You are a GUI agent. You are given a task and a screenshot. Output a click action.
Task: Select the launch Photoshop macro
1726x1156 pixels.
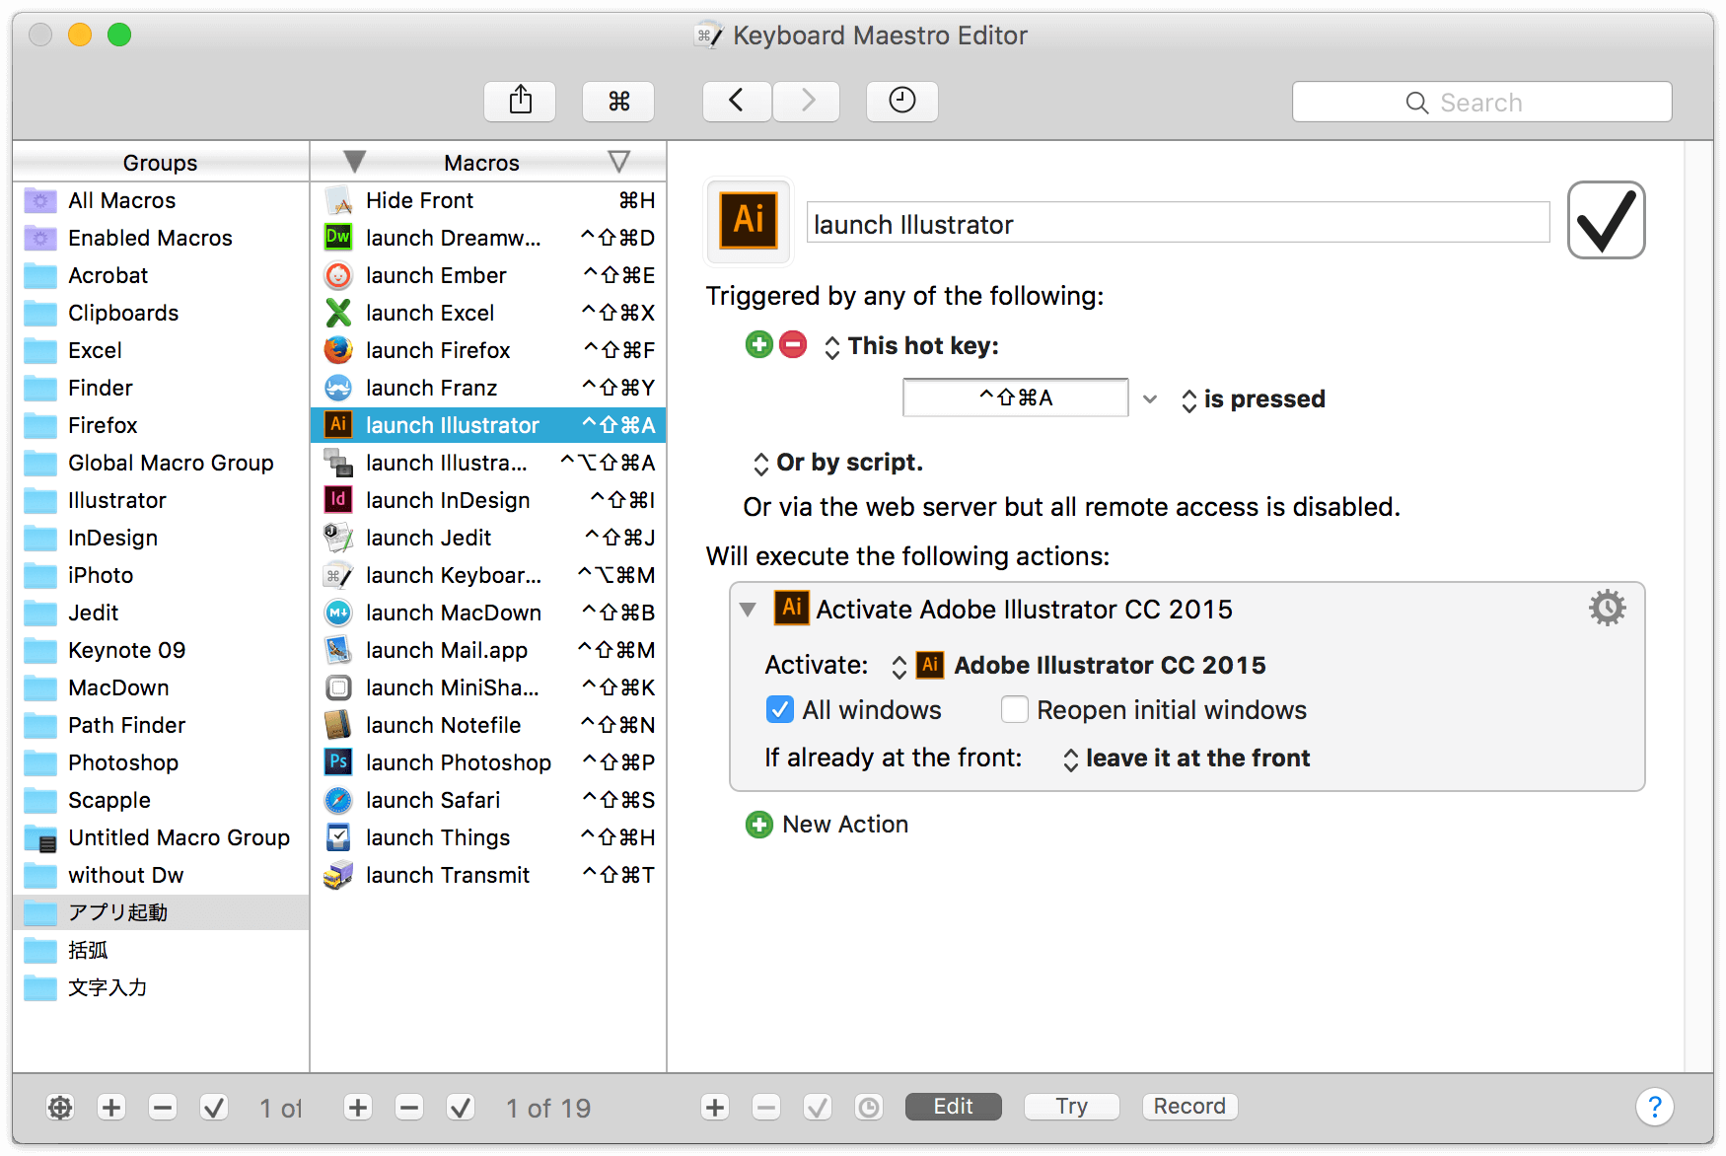pos(488,762)
